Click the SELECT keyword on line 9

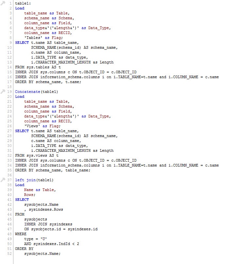pyautogui.click(x=22, y=43)
